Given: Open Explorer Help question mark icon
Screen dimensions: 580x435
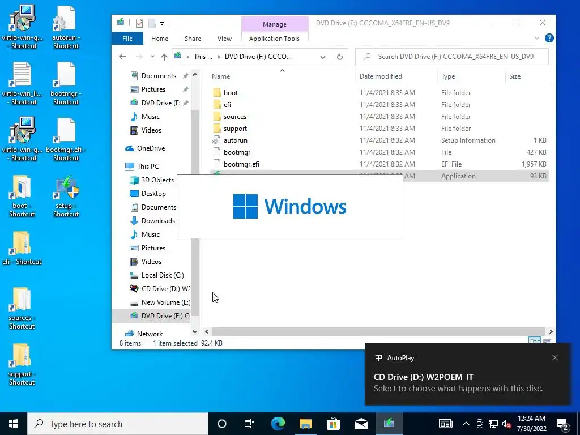Looking at the screenshot, I should point(549,38).
